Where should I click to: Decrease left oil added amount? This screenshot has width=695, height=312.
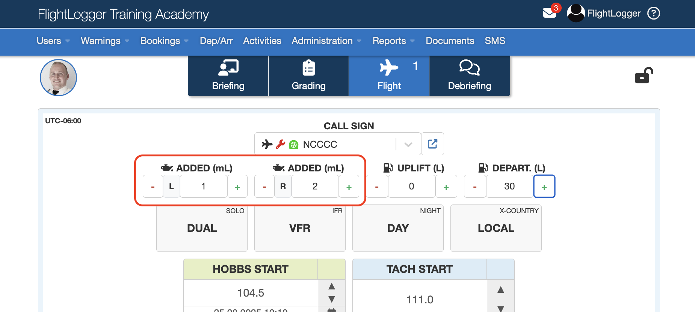pos(153,186)
